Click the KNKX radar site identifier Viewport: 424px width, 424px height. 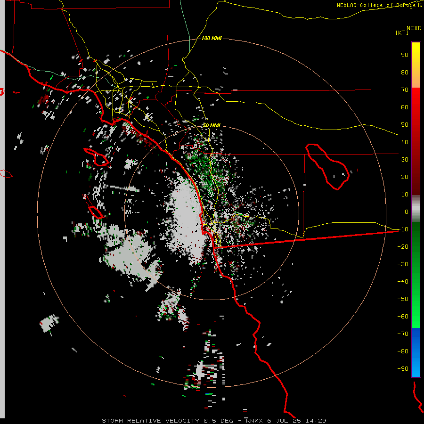click(x=254, y=421)
